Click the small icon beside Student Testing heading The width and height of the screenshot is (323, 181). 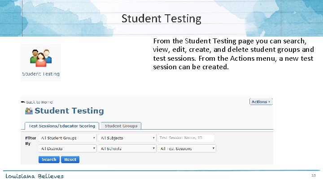pyautogui.click(x=29, y=111)
